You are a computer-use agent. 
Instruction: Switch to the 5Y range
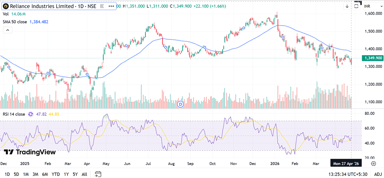75,174
